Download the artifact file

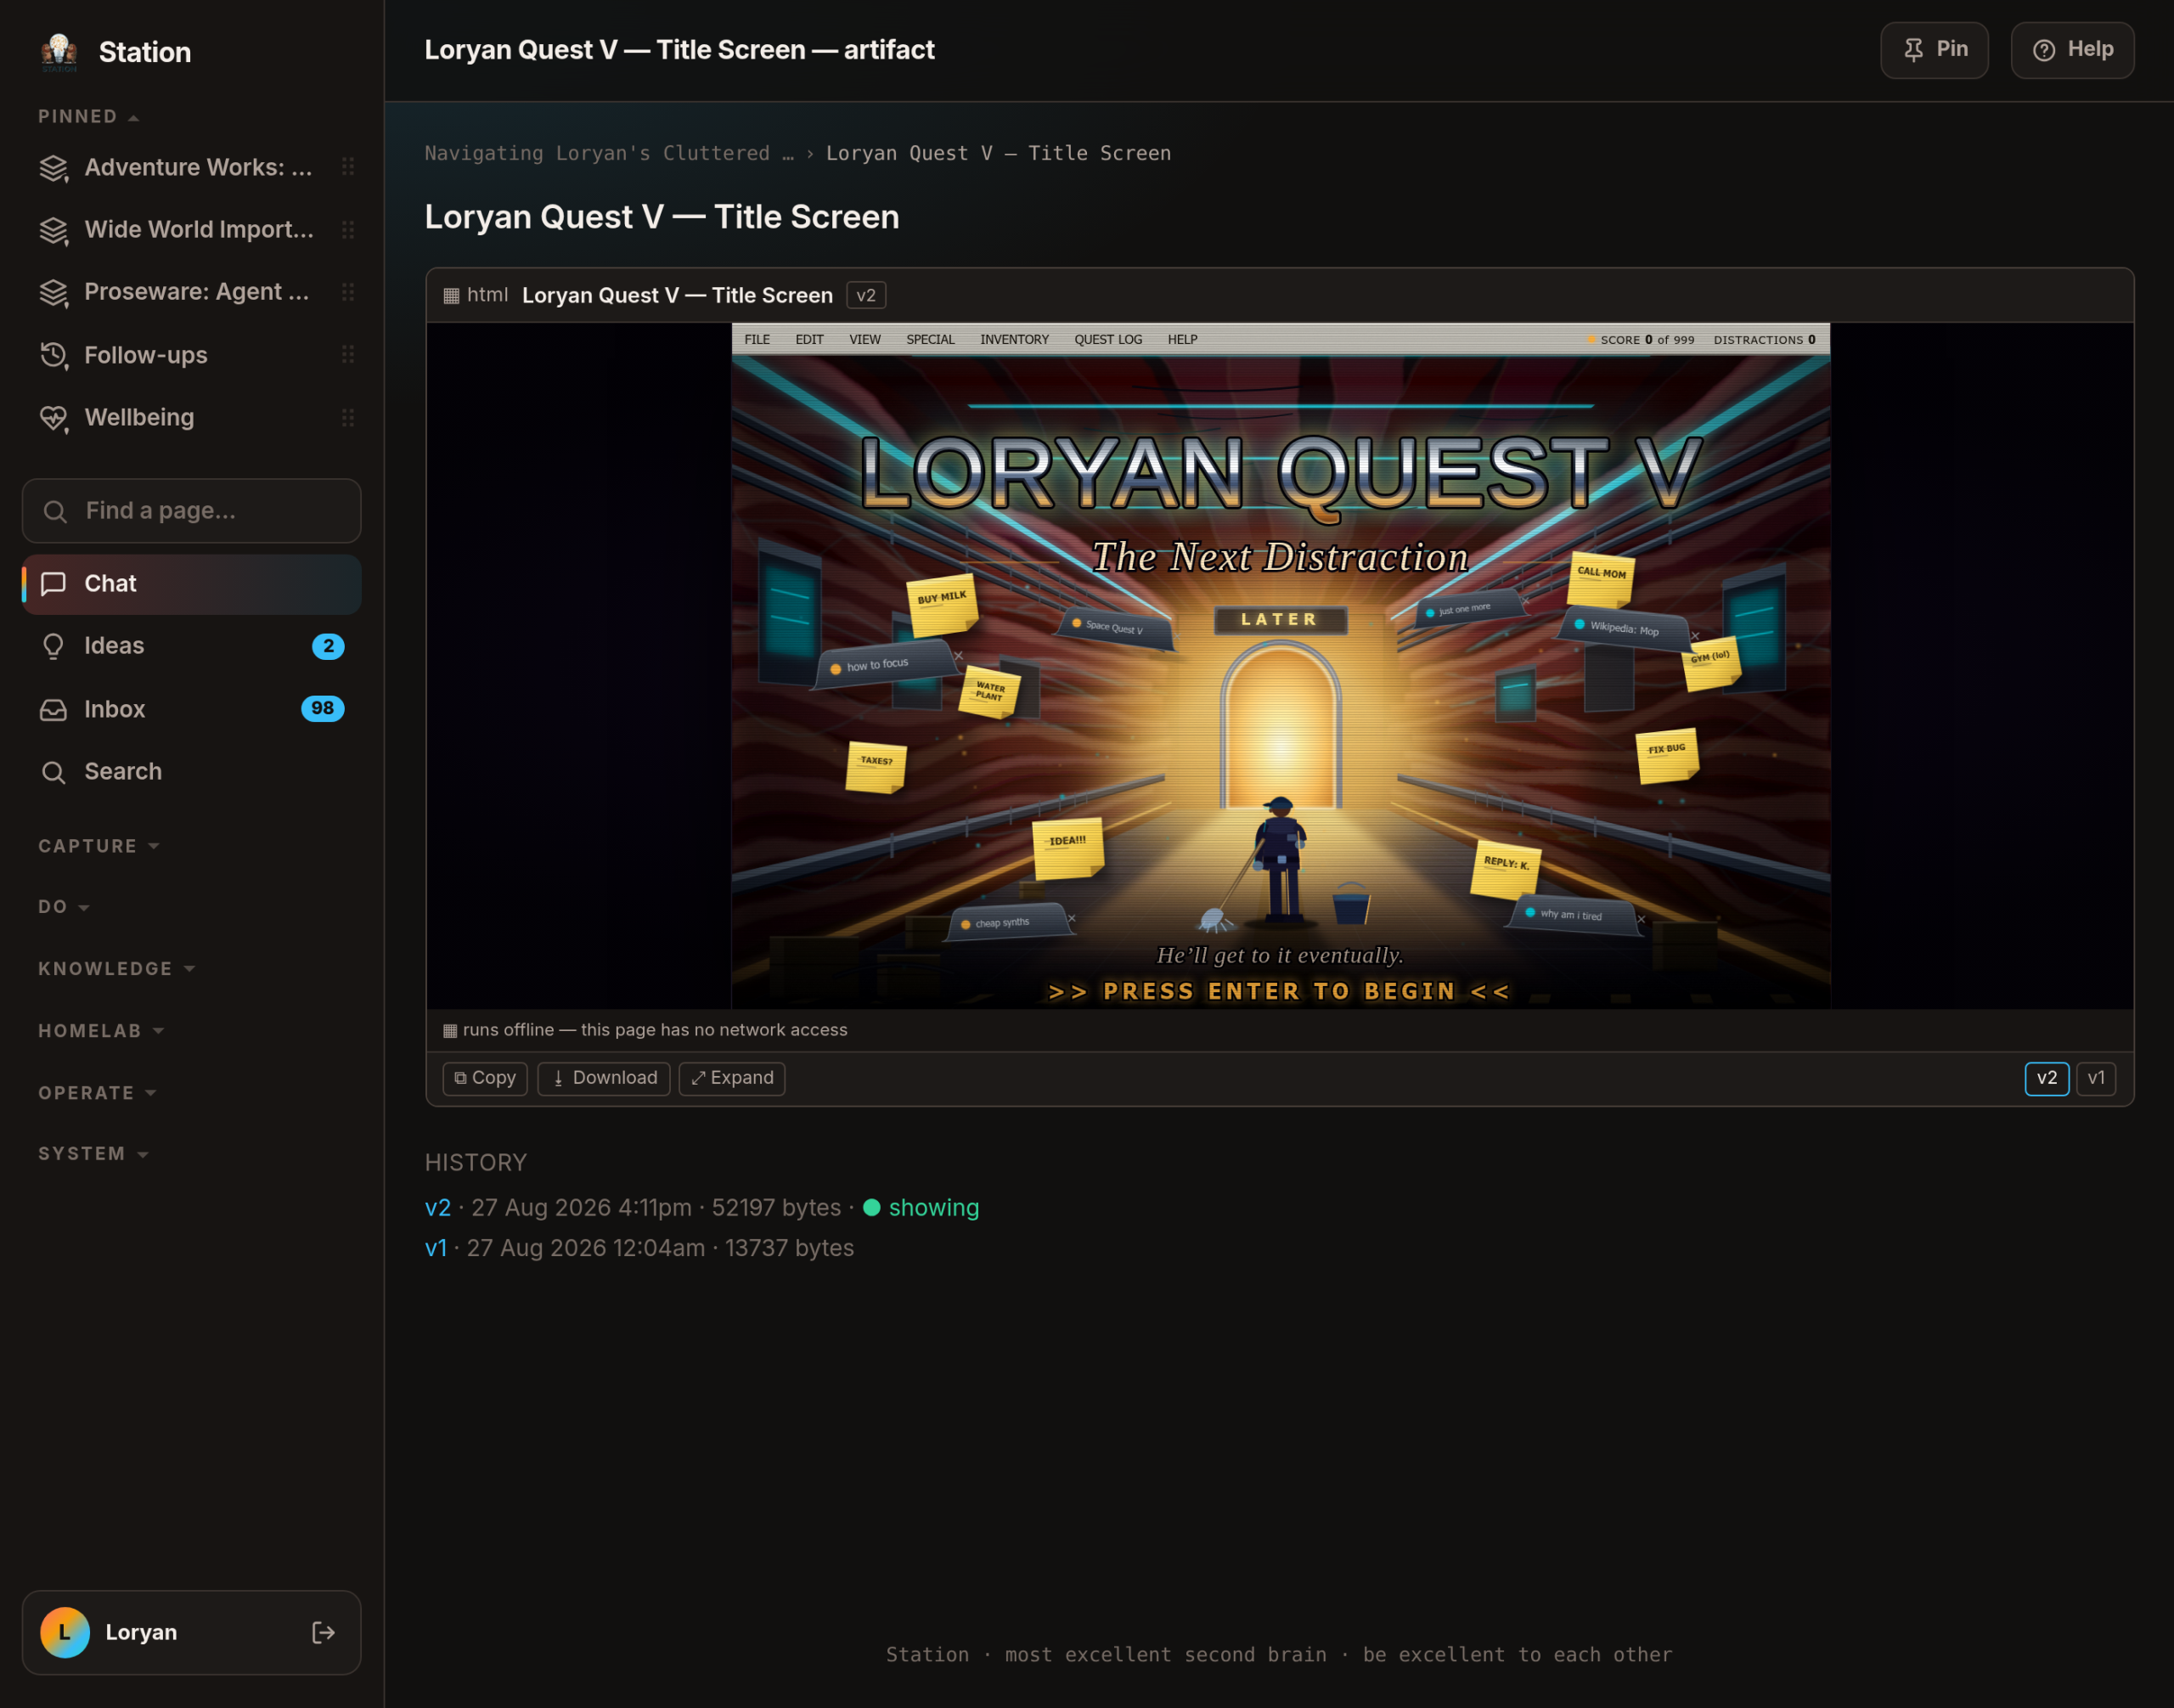click(x=604, y=1078)
